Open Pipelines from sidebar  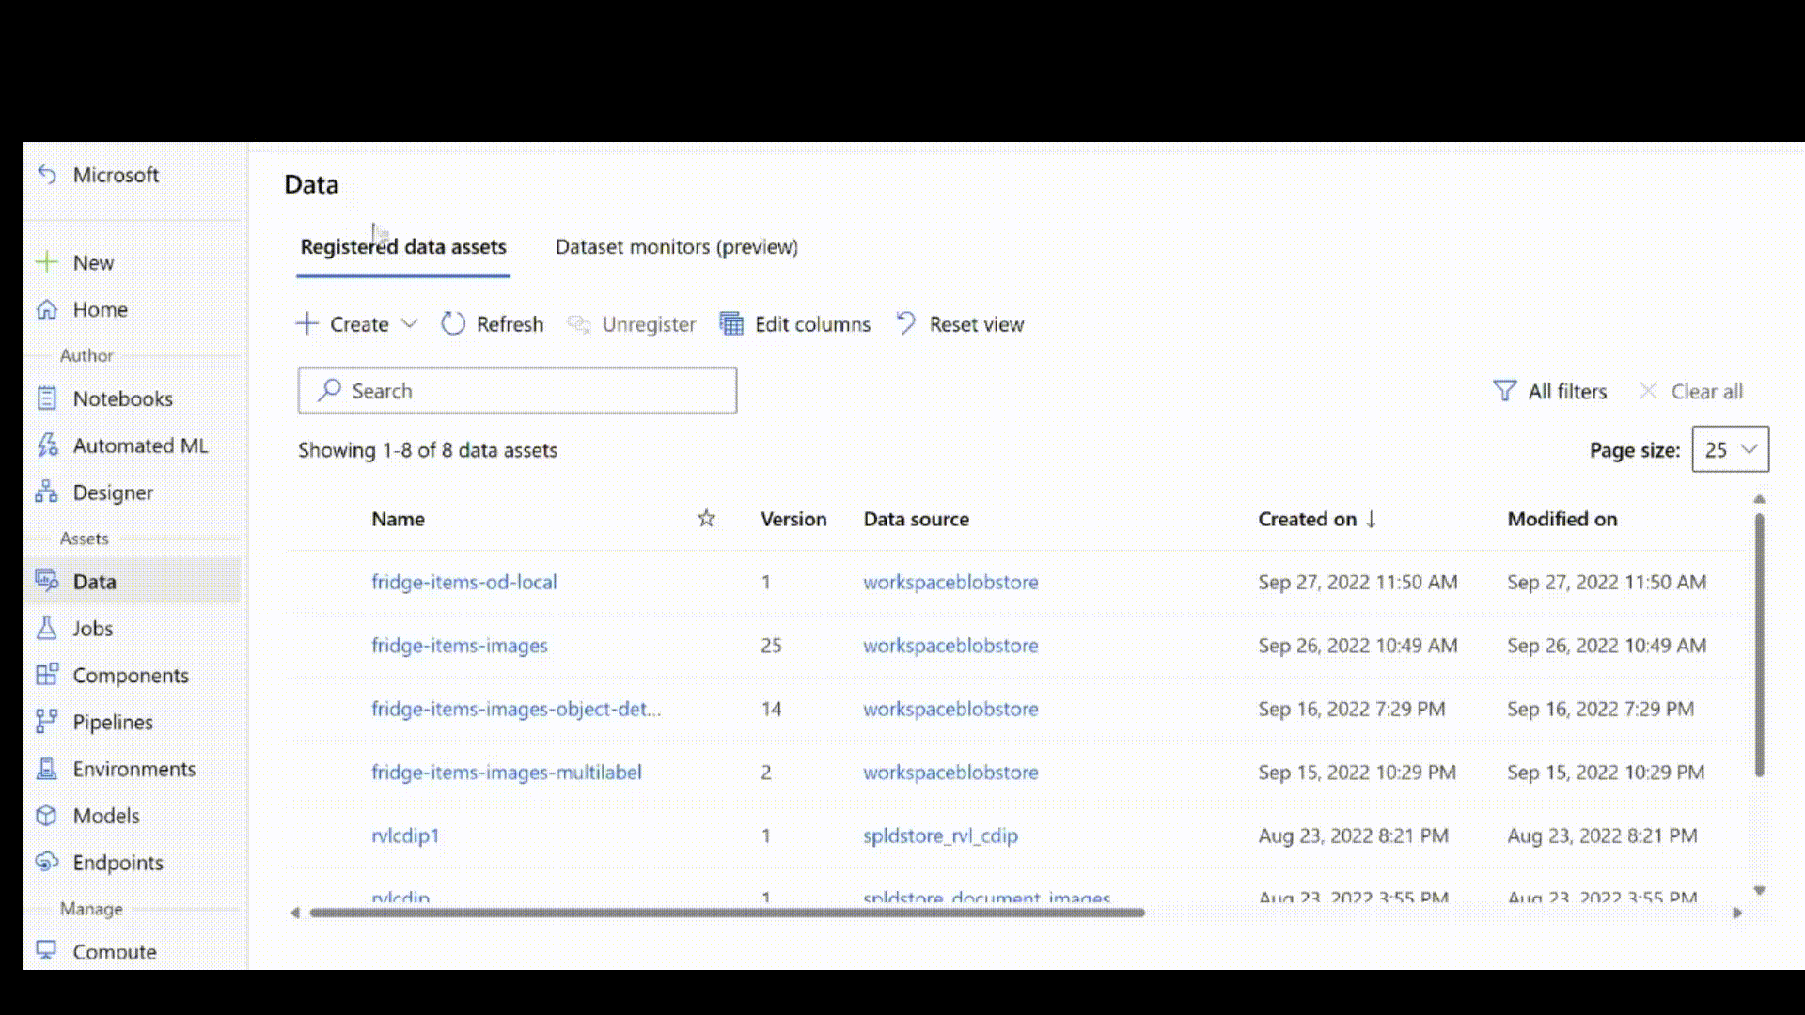click(x=113, y=721)
